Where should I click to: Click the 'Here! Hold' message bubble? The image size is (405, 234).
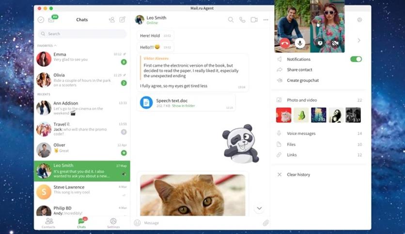[155, 36]
